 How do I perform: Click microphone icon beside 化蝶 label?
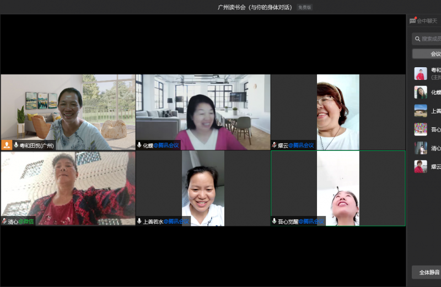[x=139, y=145]
